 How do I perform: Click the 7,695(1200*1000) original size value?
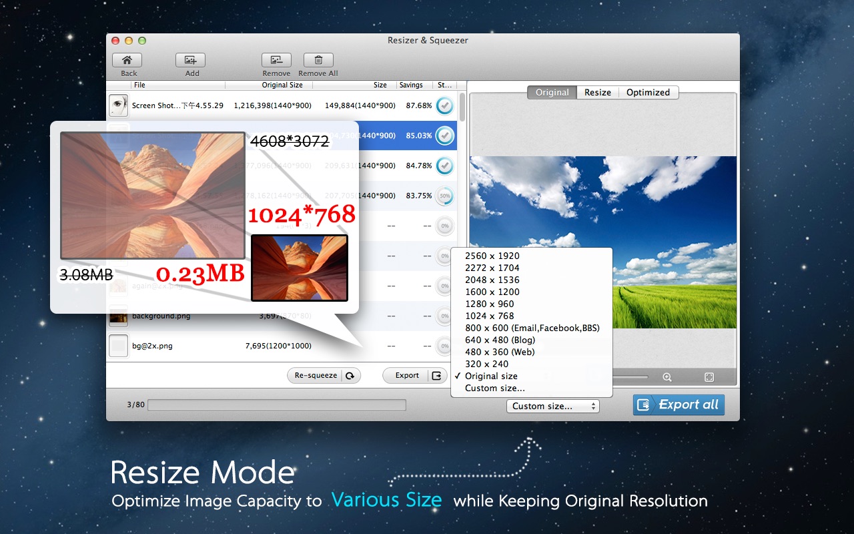coord(278,346)
